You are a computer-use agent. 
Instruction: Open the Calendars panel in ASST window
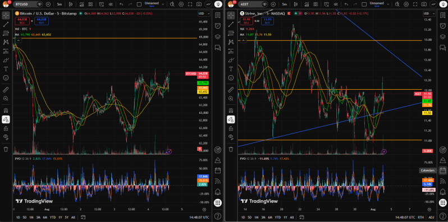[442, 170]
